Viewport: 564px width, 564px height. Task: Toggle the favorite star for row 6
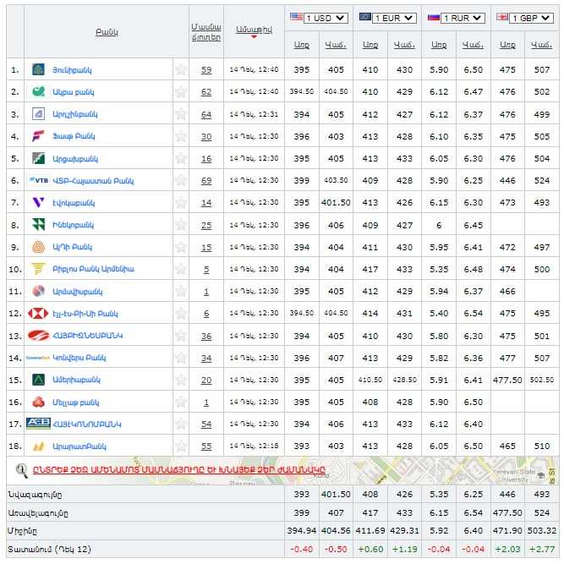pyautogui.click(x=180, y=180)
